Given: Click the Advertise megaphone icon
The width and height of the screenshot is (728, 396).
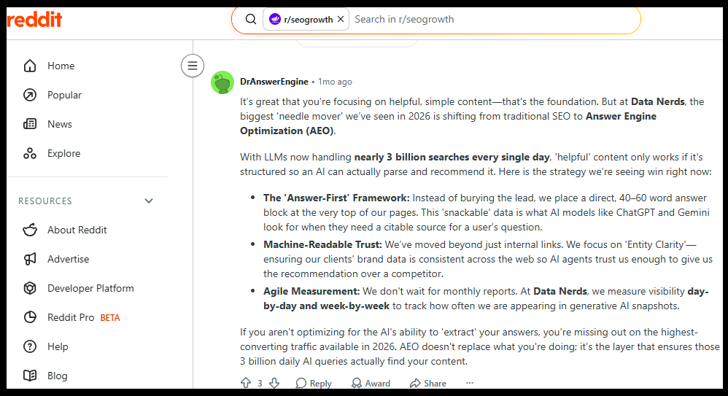Looking at the screenshot, I should (x=30, y=259).
